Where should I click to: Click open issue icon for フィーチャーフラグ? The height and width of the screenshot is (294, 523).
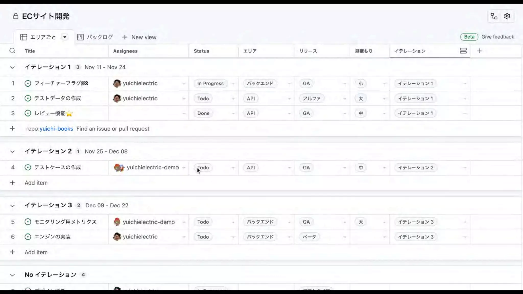pyautogui.click(x=28, y=83)
